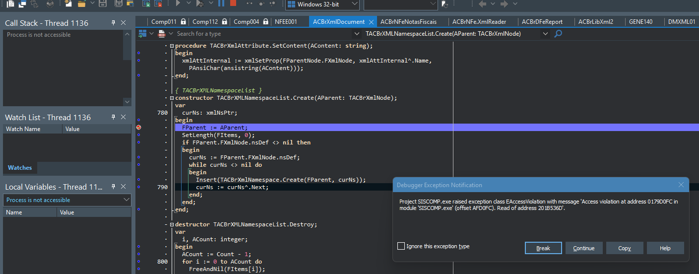Open dropdown next to Run Without Debugging

click(x=211, y=3)
